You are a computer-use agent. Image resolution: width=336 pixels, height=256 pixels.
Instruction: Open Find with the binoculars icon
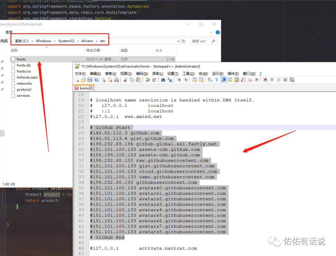tap(163, 80)
